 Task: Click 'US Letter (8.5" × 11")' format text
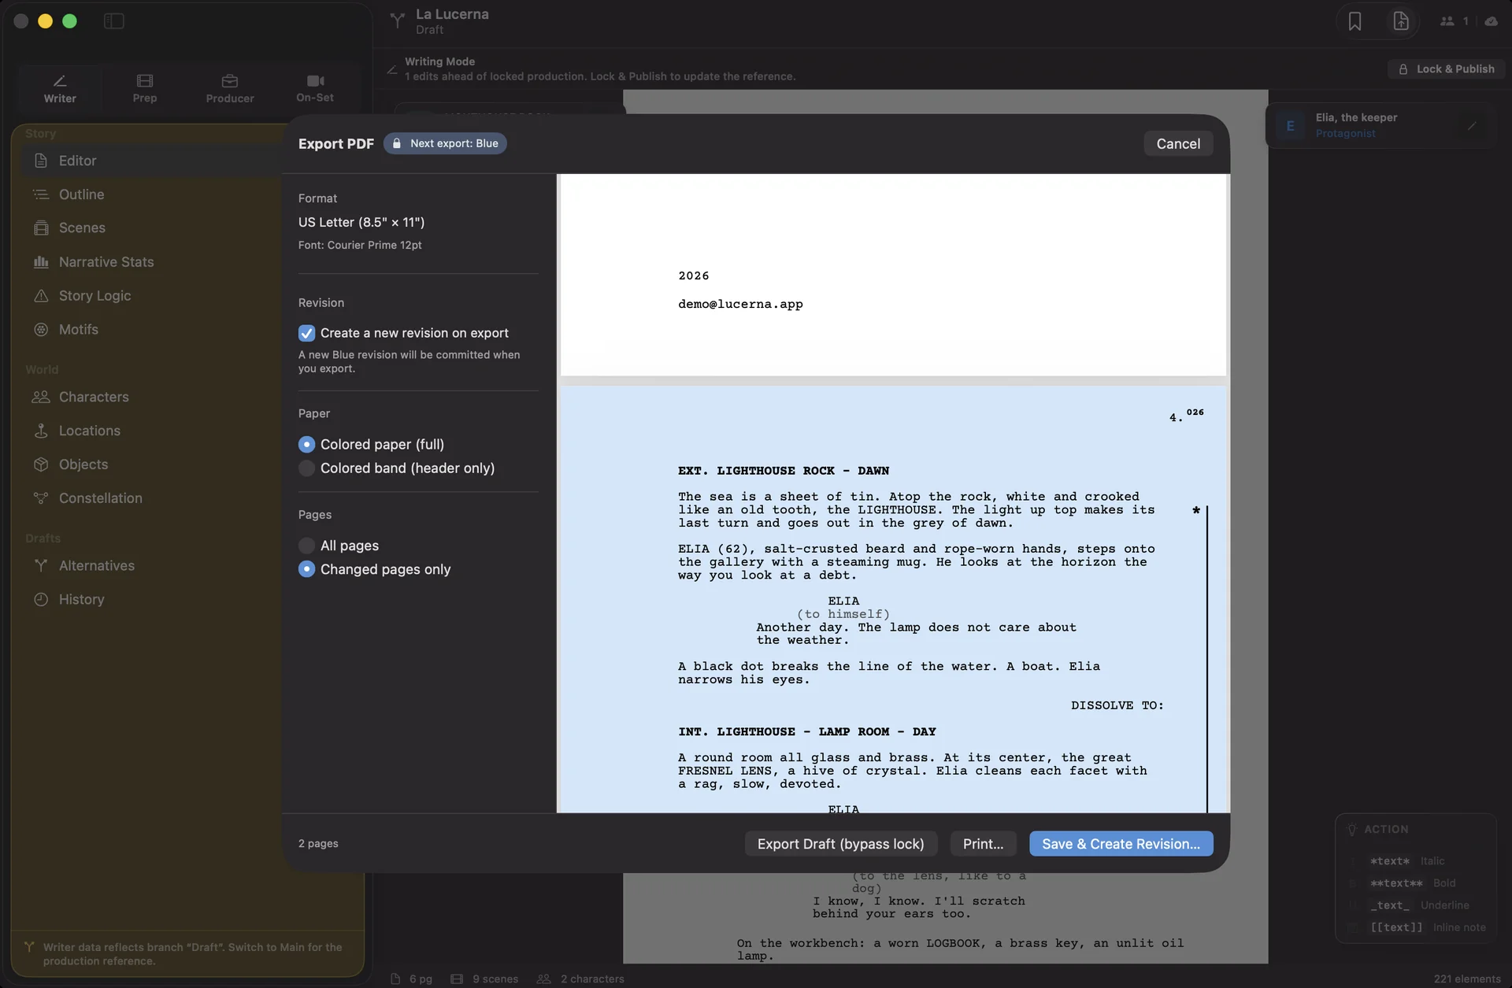(x=361, y=223)
